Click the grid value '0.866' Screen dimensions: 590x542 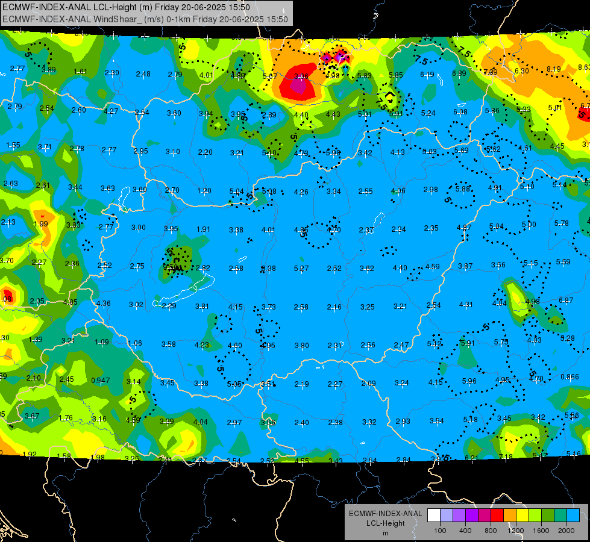(570, 377)
